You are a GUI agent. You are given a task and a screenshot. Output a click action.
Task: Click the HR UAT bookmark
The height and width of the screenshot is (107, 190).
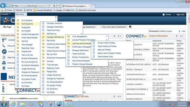point(18,10)
